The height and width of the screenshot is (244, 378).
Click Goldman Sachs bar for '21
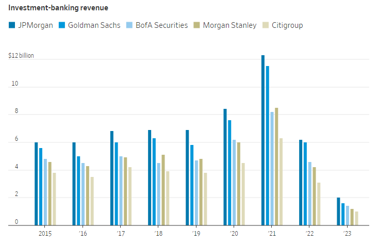coord(267,145)
